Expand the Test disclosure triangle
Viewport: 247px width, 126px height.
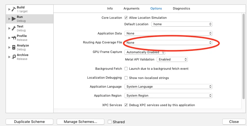click(10, 28)
